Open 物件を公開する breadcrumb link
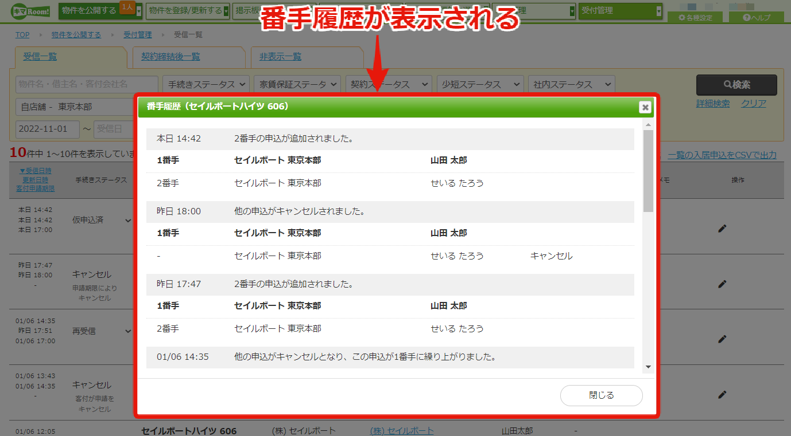Viewport: 791px width, 436px height. point(76,35)
